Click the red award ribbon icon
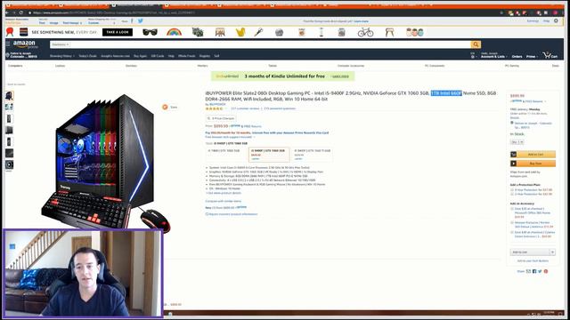The height and width of the screenshot is (320, 570). click(10, 32)
